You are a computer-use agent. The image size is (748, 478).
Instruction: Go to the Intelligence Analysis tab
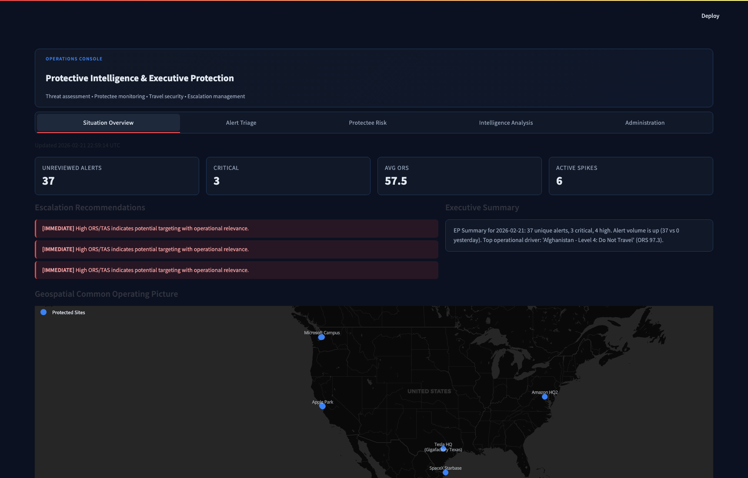[x=506, y=123]
